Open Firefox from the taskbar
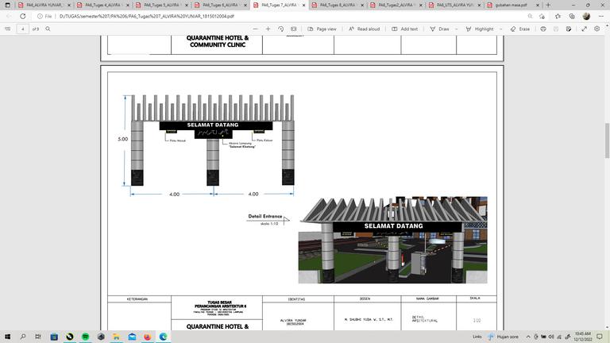The image size is (610, 343). point(148,337)
